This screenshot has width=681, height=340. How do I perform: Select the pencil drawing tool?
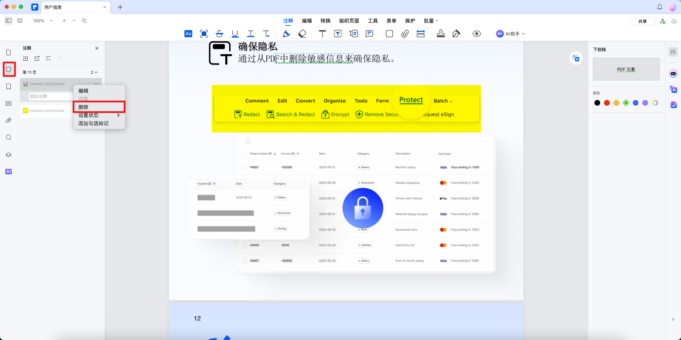[x=287, y=34]
